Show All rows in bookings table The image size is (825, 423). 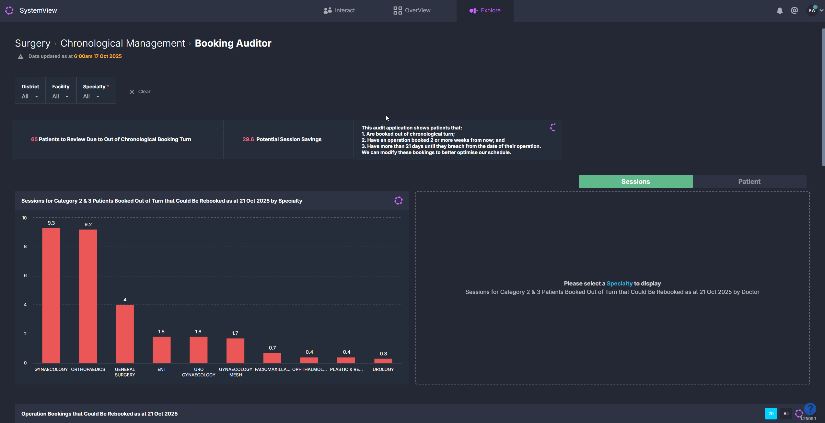pos(786,414)
